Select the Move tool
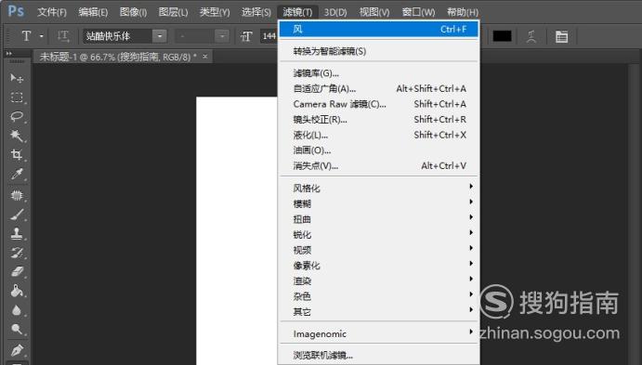Viewport: 642px width, 365px height. click(x=17, y=78)
